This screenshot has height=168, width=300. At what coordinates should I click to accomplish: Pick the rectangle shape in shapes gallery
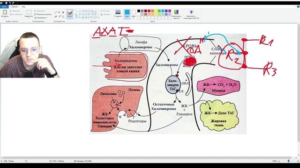[x=86, y=11]
